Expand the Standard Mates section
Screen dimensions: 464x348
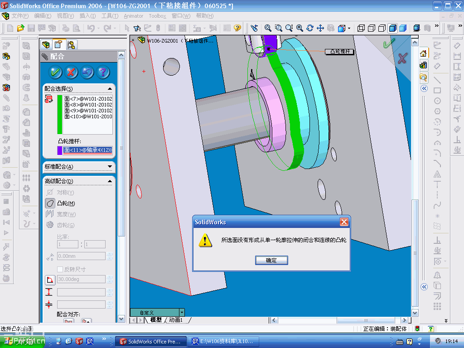(110, 167)
